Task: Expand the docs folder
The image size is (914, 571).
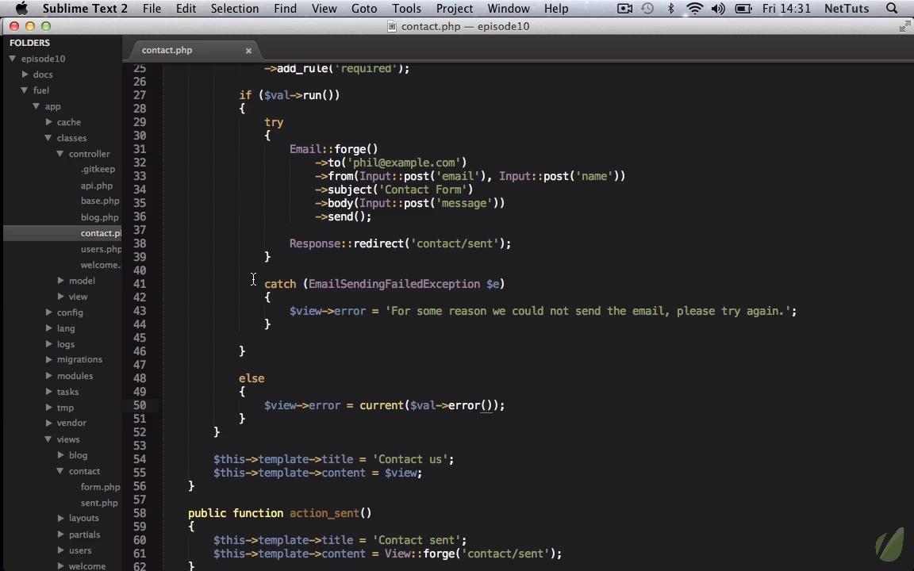Action: tap(25, 74)
